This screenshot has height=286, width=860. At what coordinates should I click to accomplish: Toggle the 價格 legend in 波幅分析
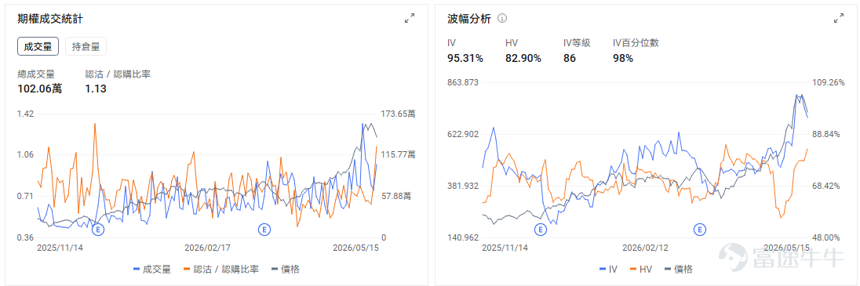678,269
